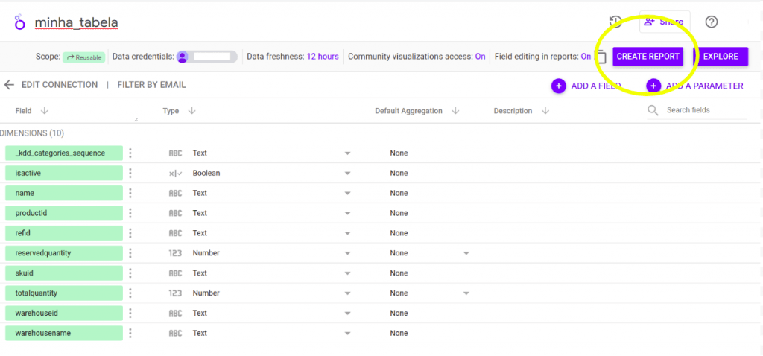This screenshot has width=763, height=356.
Task: Click the EXPLORE button
Action: pos(721,57)
